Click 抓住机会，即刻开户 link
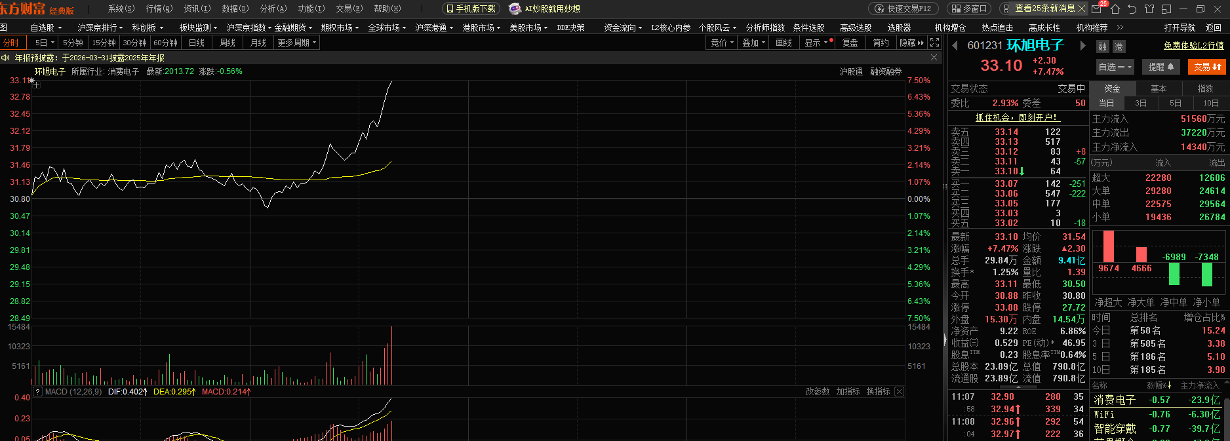The image size is (1230, 441). 1016,117
